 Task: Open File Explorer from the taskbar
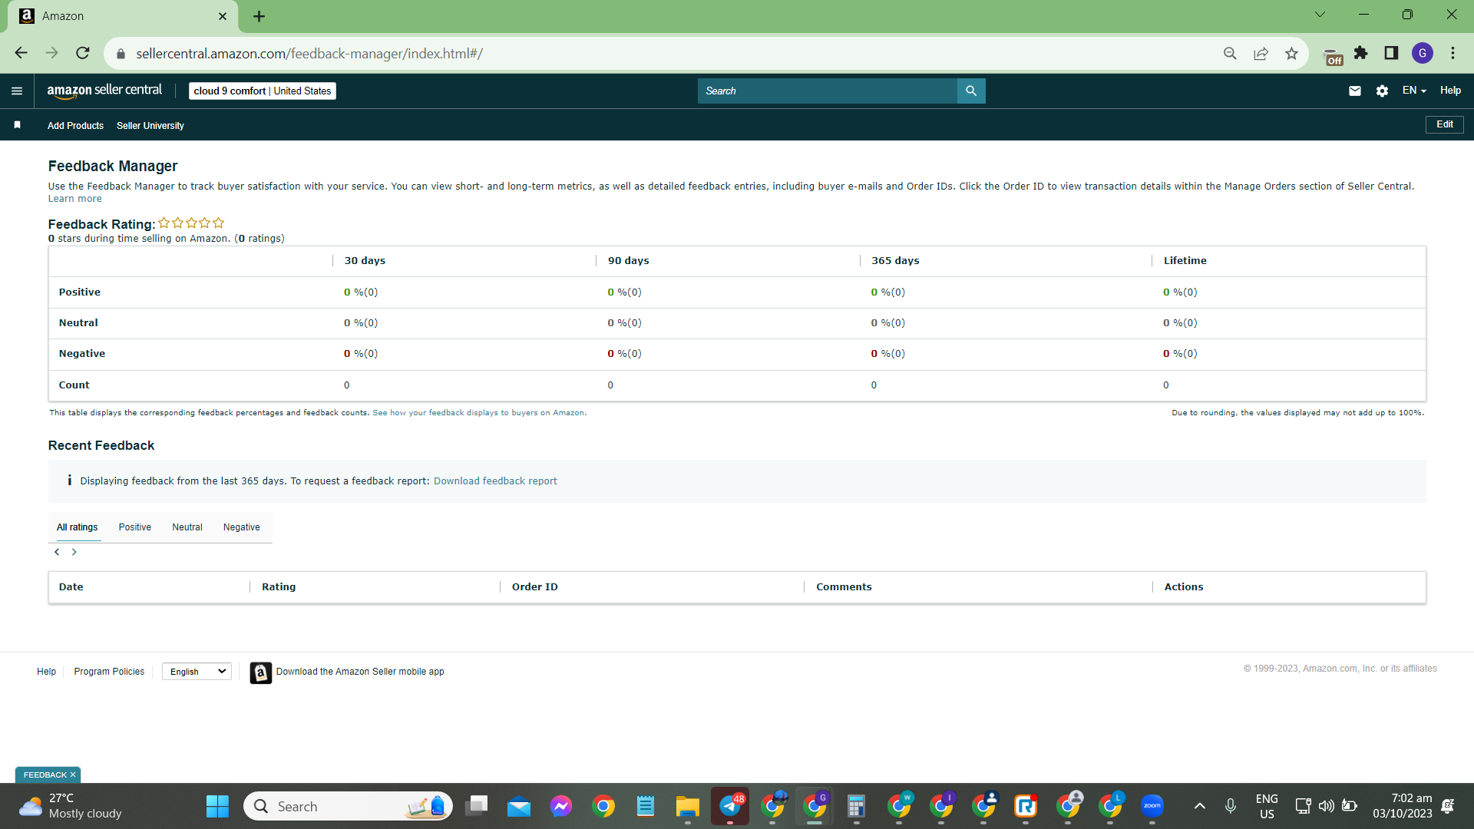687,806
